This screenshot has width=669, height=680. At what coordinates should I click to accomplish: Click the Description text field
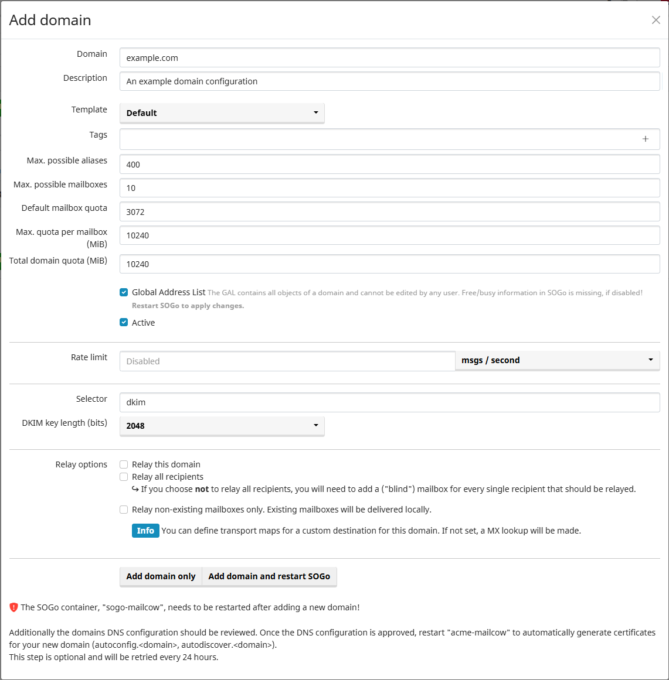pyautogui.click(x=389, y=81)
